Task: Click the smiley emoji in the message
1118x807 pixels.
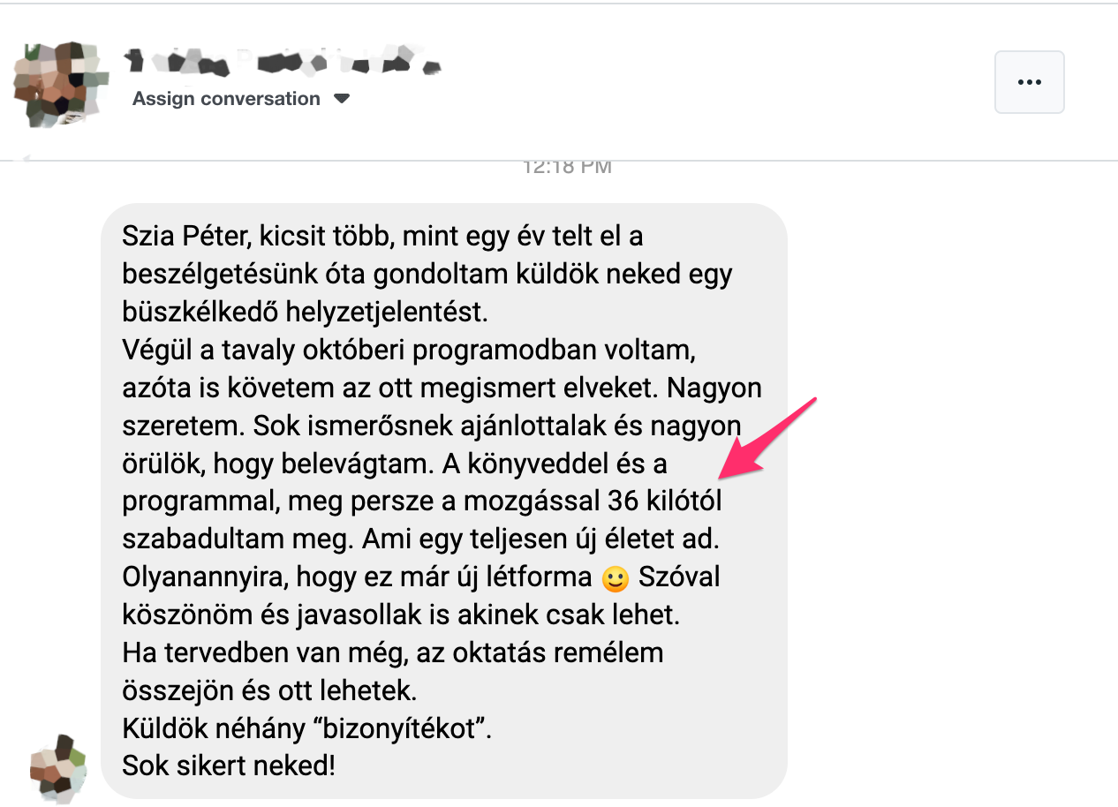Action: click(x=614, y=579)
